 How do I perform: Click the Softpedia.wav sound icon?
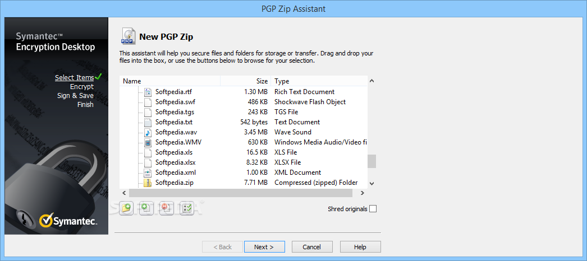[x=148, y=132]
